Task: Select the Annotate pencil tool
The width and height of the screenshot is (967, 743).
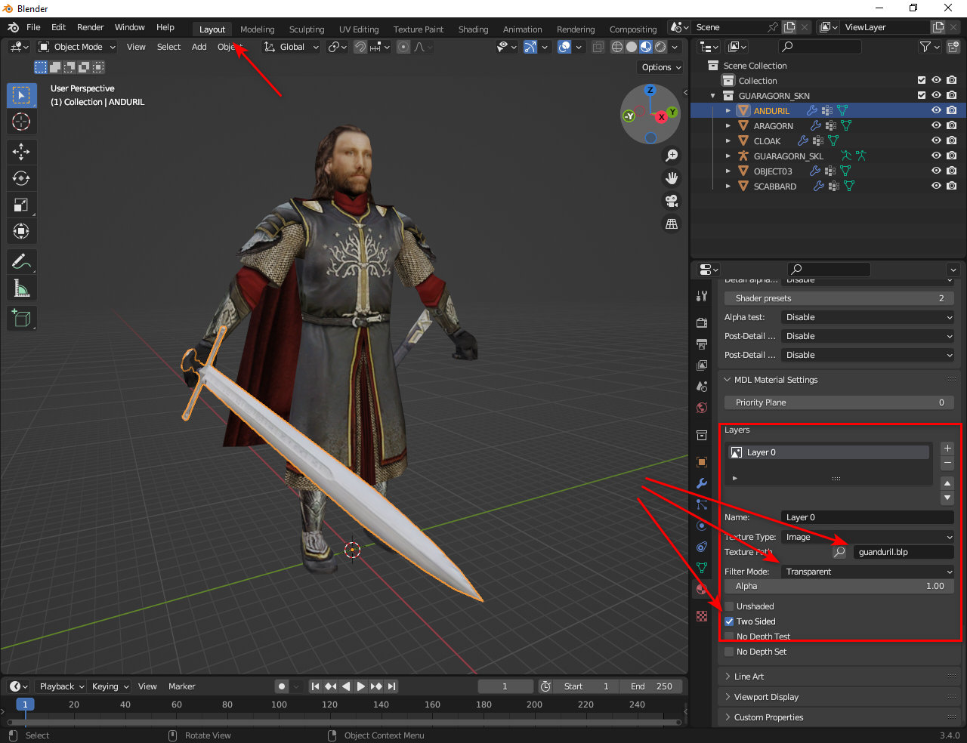Action: pos(21,262)
